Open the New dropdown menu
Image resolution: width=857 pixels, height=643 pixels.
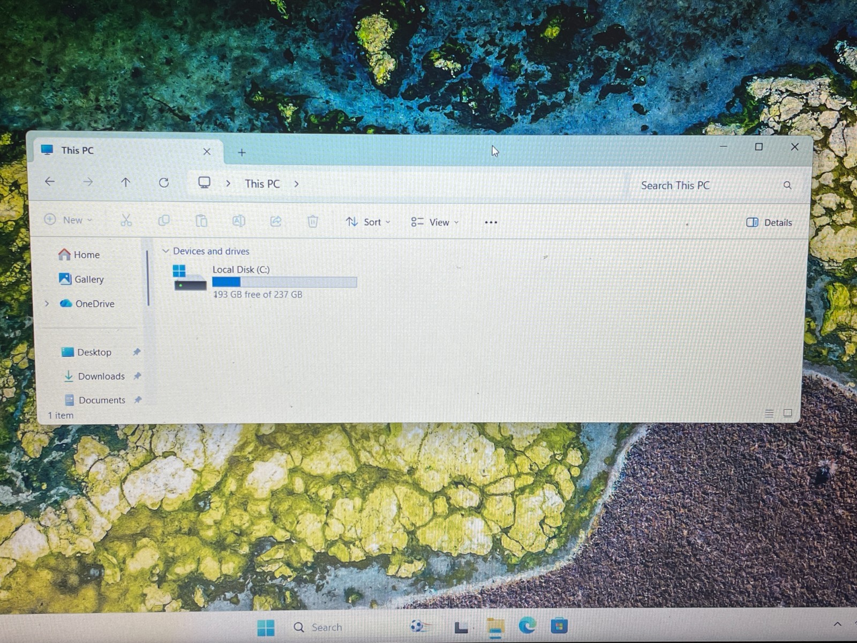[69, 220]
